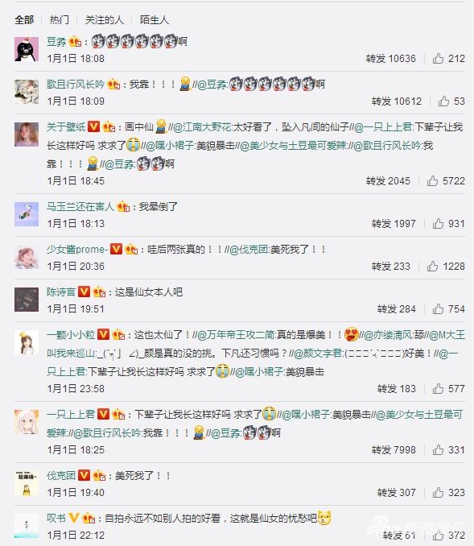
Task: Like 少女酱prome-'s comment with 1228 likes
Action: coord(432,267)
